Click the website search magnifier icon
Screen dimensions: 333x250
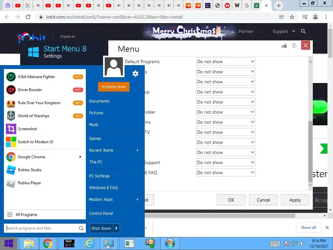(x=303, y=31)
